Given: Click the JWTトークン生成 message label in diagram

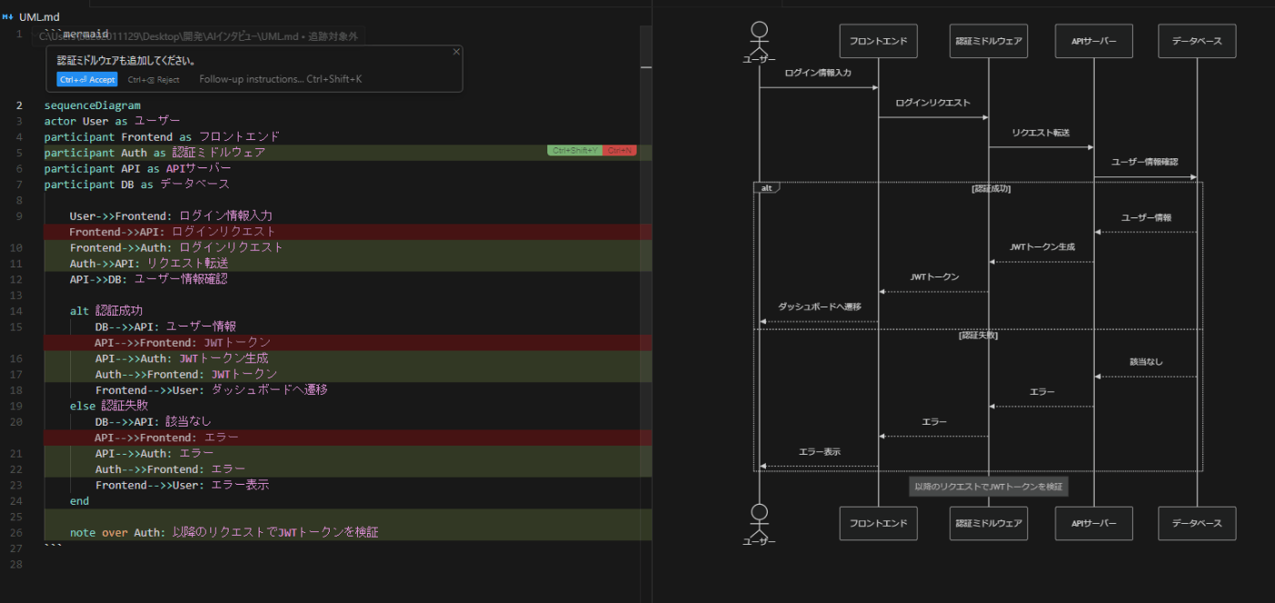Looking at the screenshot, I should pyautogui.click(x=1042, y=247).
